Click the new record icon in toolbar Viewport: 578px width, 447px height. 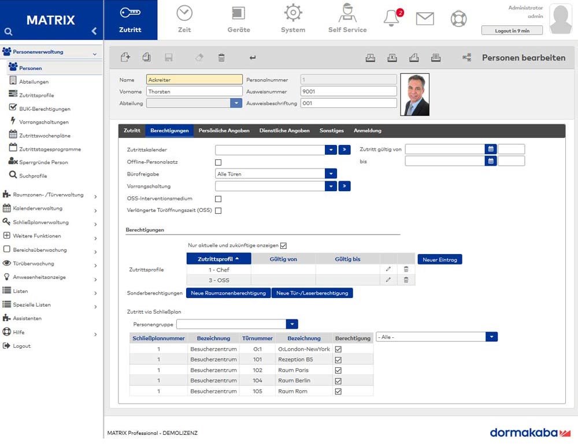(125, 57)
